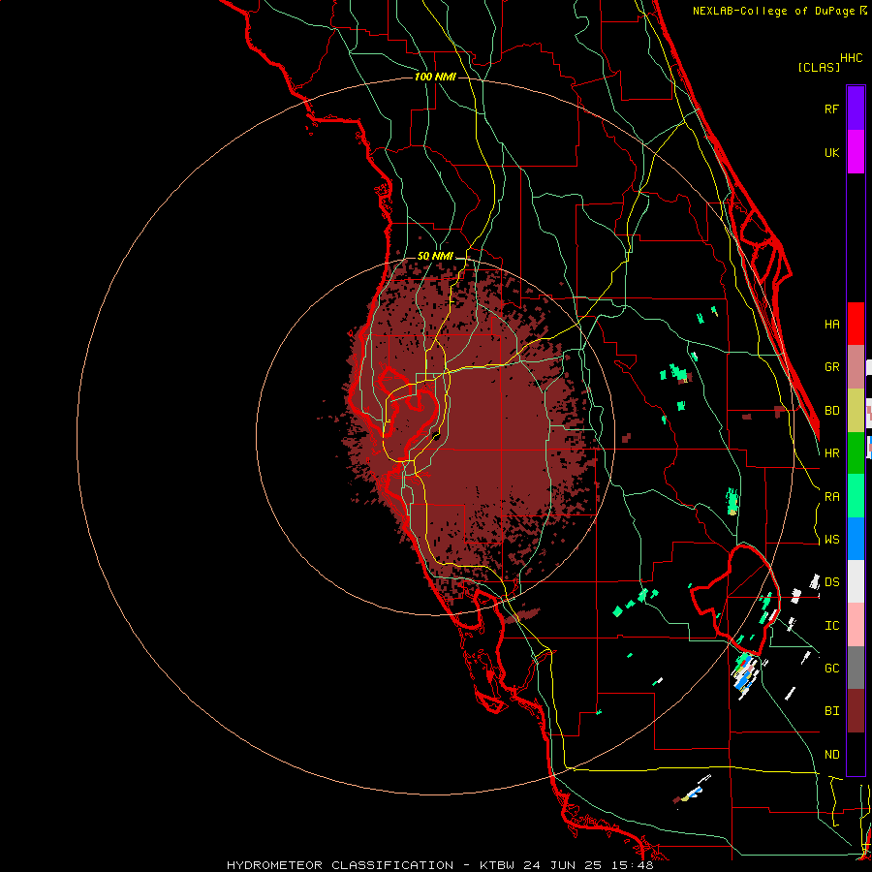Click the WS legend label
Screen dimensions: 872x872
pyautogui.click(x=831, y=539)
